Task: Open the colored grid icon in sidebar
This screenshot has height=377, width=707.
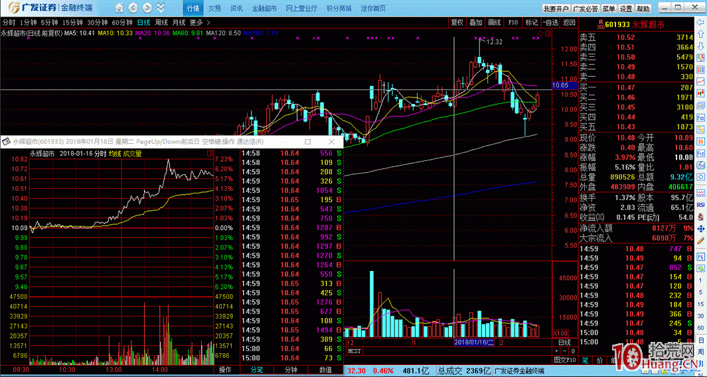Action: [x=700, y=70]
